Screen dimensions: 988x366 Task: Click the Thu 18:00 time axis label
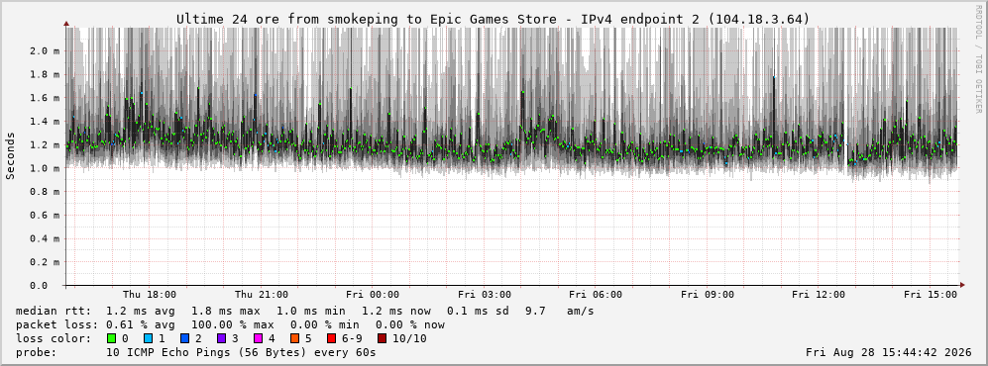coord(150,295)
